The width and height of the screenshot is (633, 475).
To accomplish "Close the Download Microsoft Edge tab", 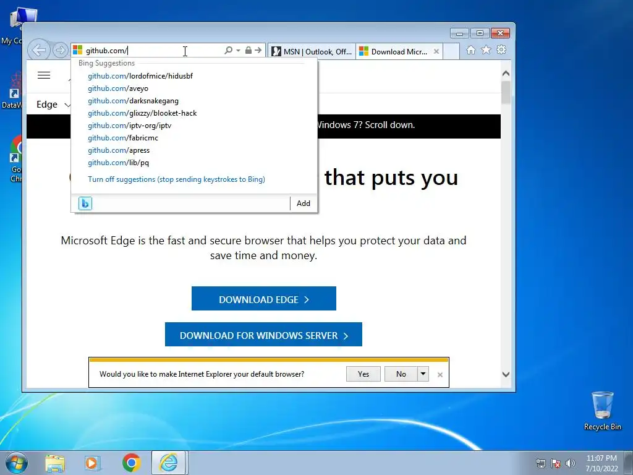I will pyautogui.click(x=436, y=51).
